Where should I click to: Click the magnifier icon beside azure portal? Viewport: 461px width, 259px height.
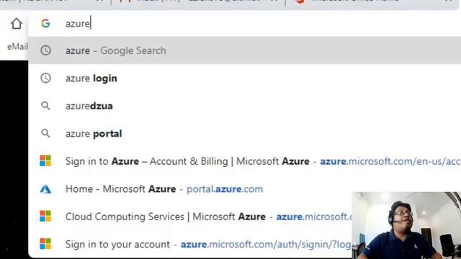[45, 133]
